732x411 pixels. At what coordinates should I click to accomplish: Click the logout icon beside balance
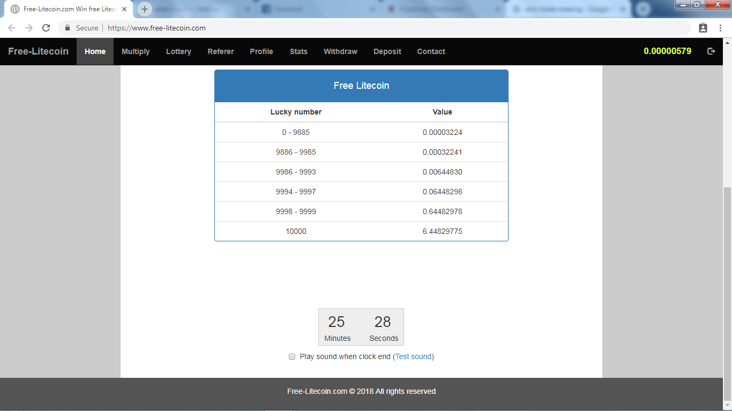click(x=711, y=51)
